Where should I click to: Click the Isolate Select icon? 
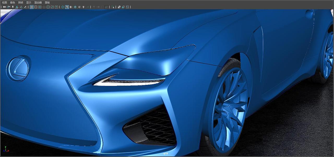tap(113, 7)
